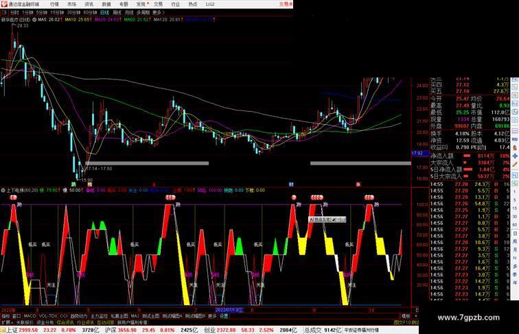This screenshot has height=334, width=519.
Task: Open the 综合资讯 tab
Action: (65, 322)
